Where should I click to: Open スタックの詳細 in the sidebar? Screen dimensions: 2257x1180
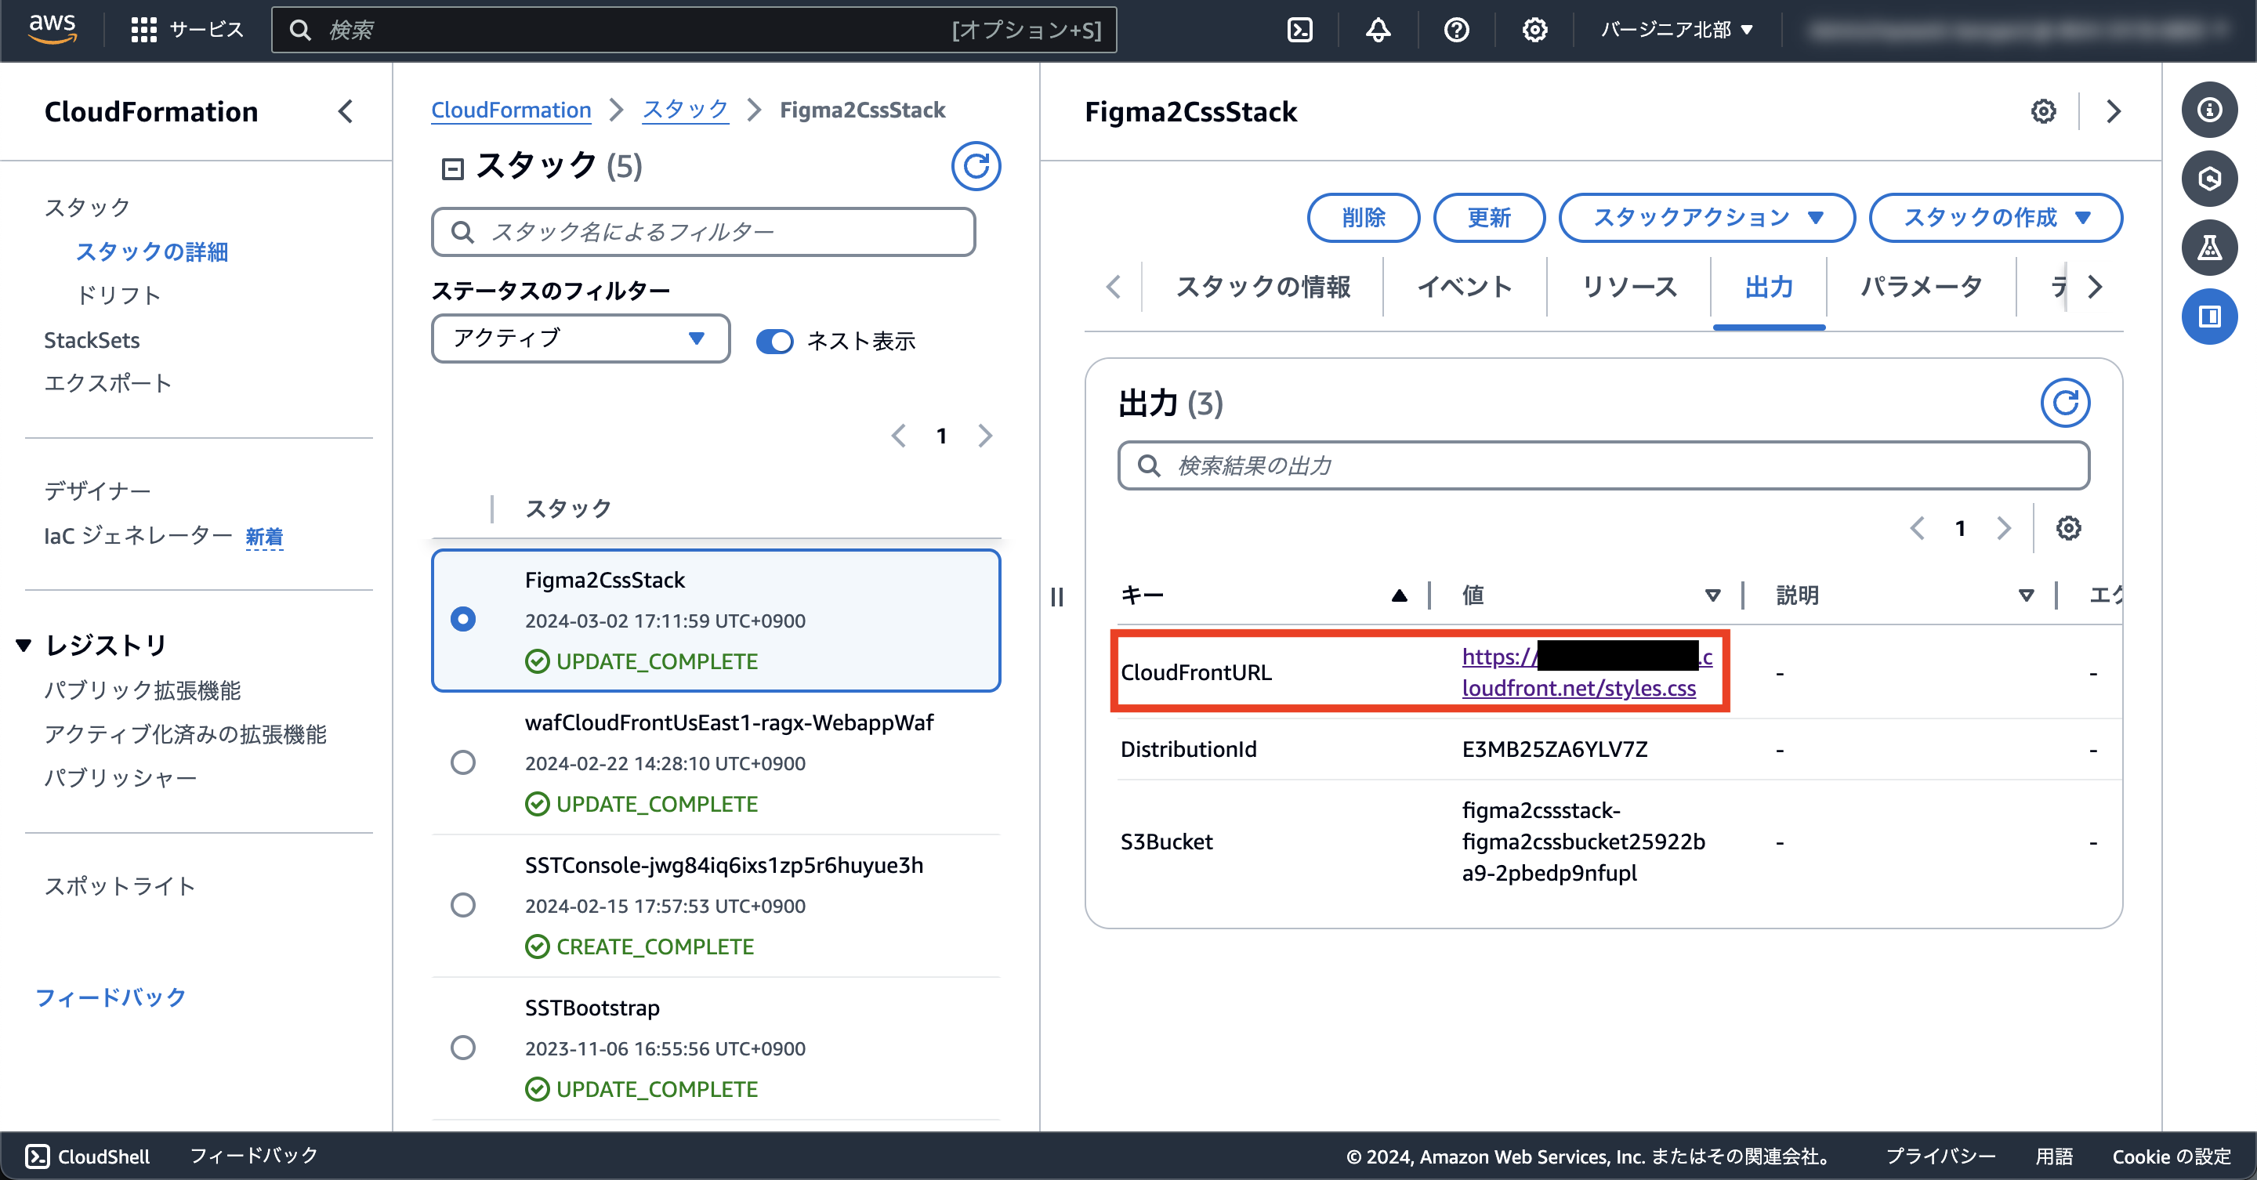(151, 252)
